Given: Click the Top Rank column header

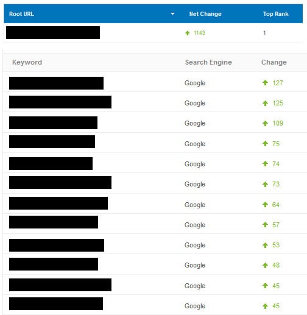Looking at the screenshot, I should 275,14.
